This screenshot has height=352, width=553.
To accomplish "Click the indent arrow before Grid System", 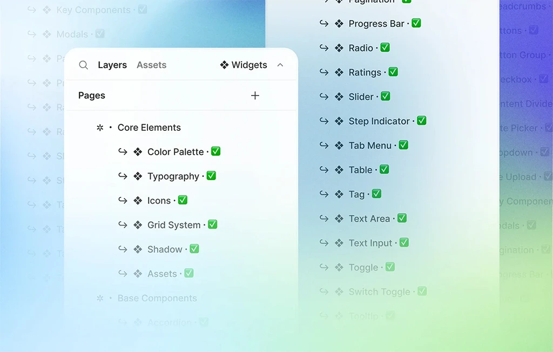I will pyautogui.click(x=123, y=224).
